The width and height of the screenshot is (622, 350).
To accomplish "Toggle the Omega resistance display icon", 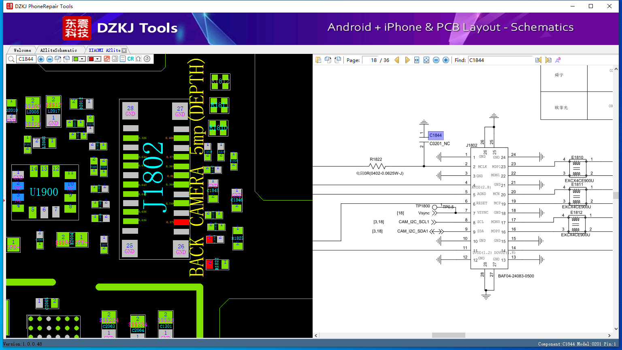I will [138, 59].
